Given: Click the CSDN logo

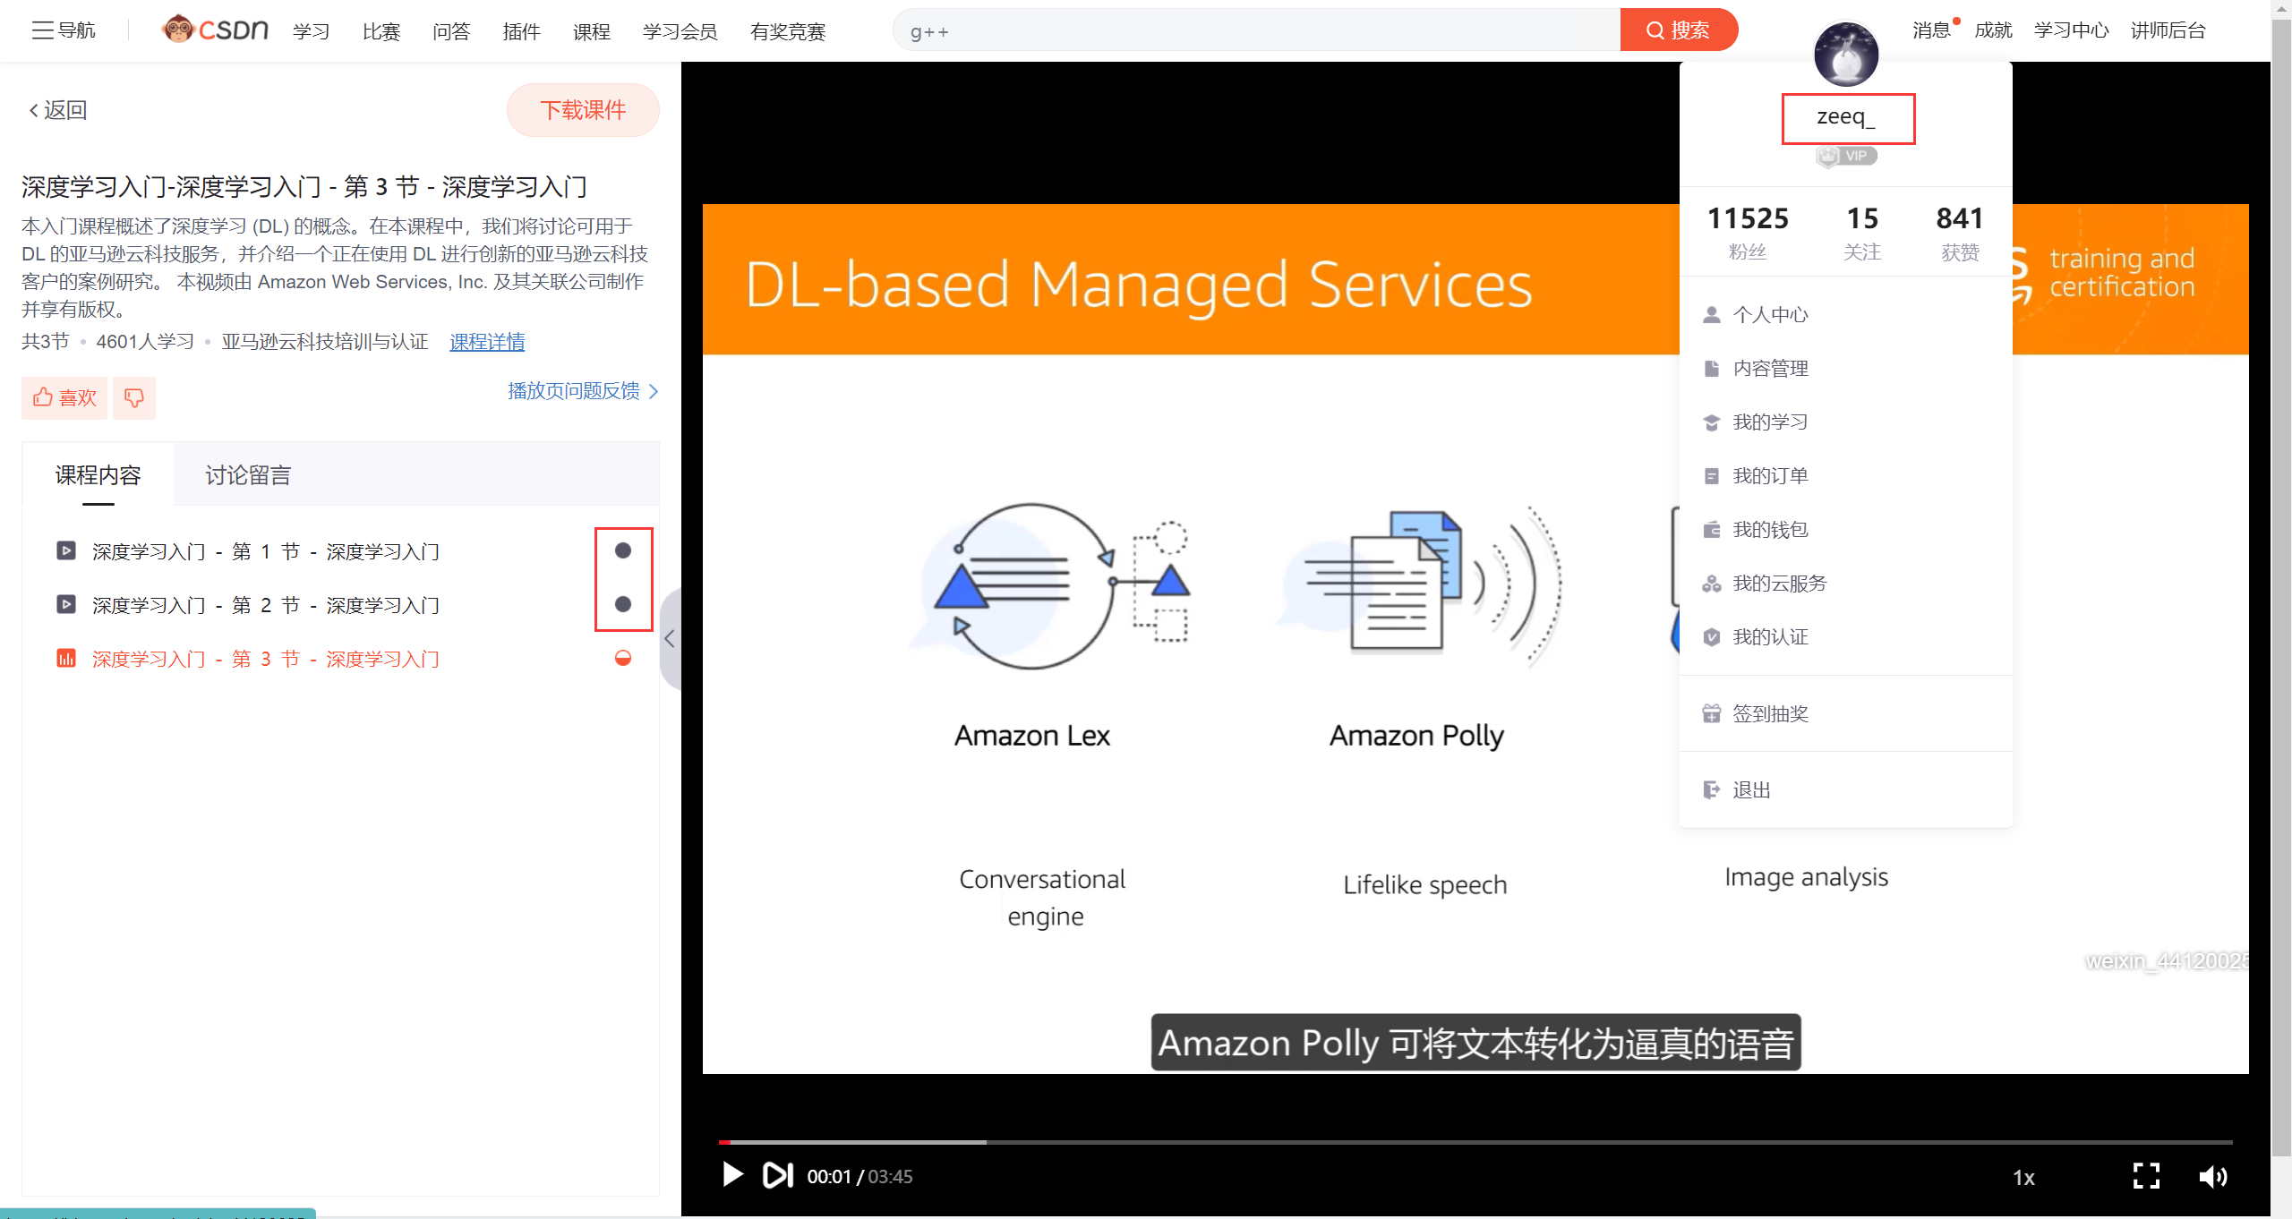Looking at the screenshot, I should click(215, 30).
